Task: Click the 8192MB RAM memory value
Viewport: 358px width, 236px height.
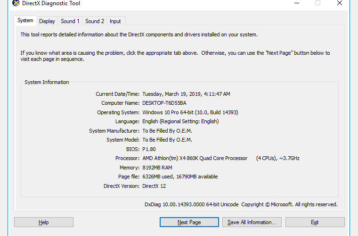Action: click(157, 168)
